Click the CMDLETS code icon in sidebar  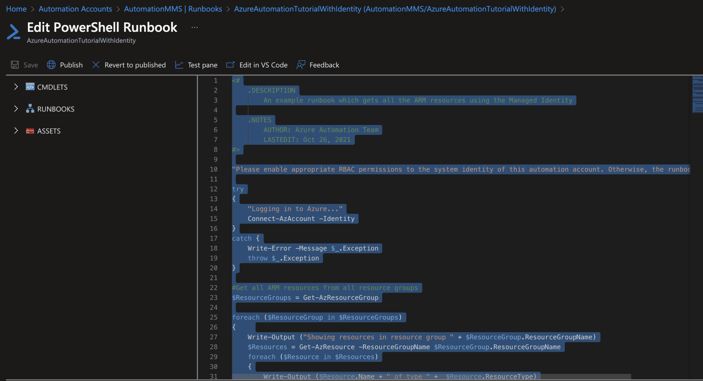click(x=30, y=86)
